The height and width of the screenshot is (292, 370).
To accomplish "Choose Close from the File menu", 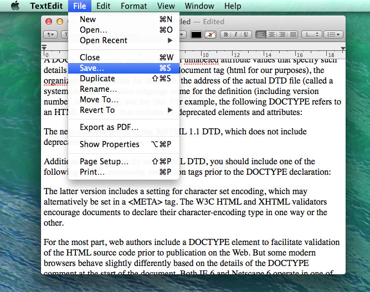I will (x=124, y=58).
